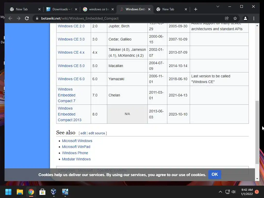Image resolution: width=264 pixels, height=198 pixels.
Task: Open the tab search dropdown chevron
Action: 218,6
